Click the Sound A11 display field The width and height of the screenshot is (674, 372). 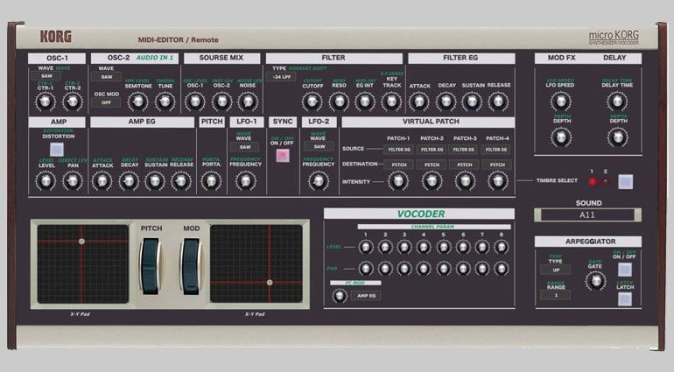pyautogui.click(x=587, y=215)
